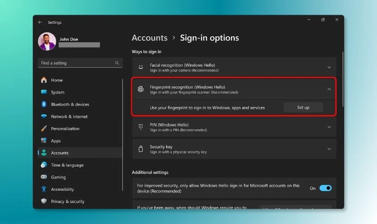The height and width of the screenshot is (224, 377).
Task: Open Bluetooth & devices section
Action: [80, 104]
